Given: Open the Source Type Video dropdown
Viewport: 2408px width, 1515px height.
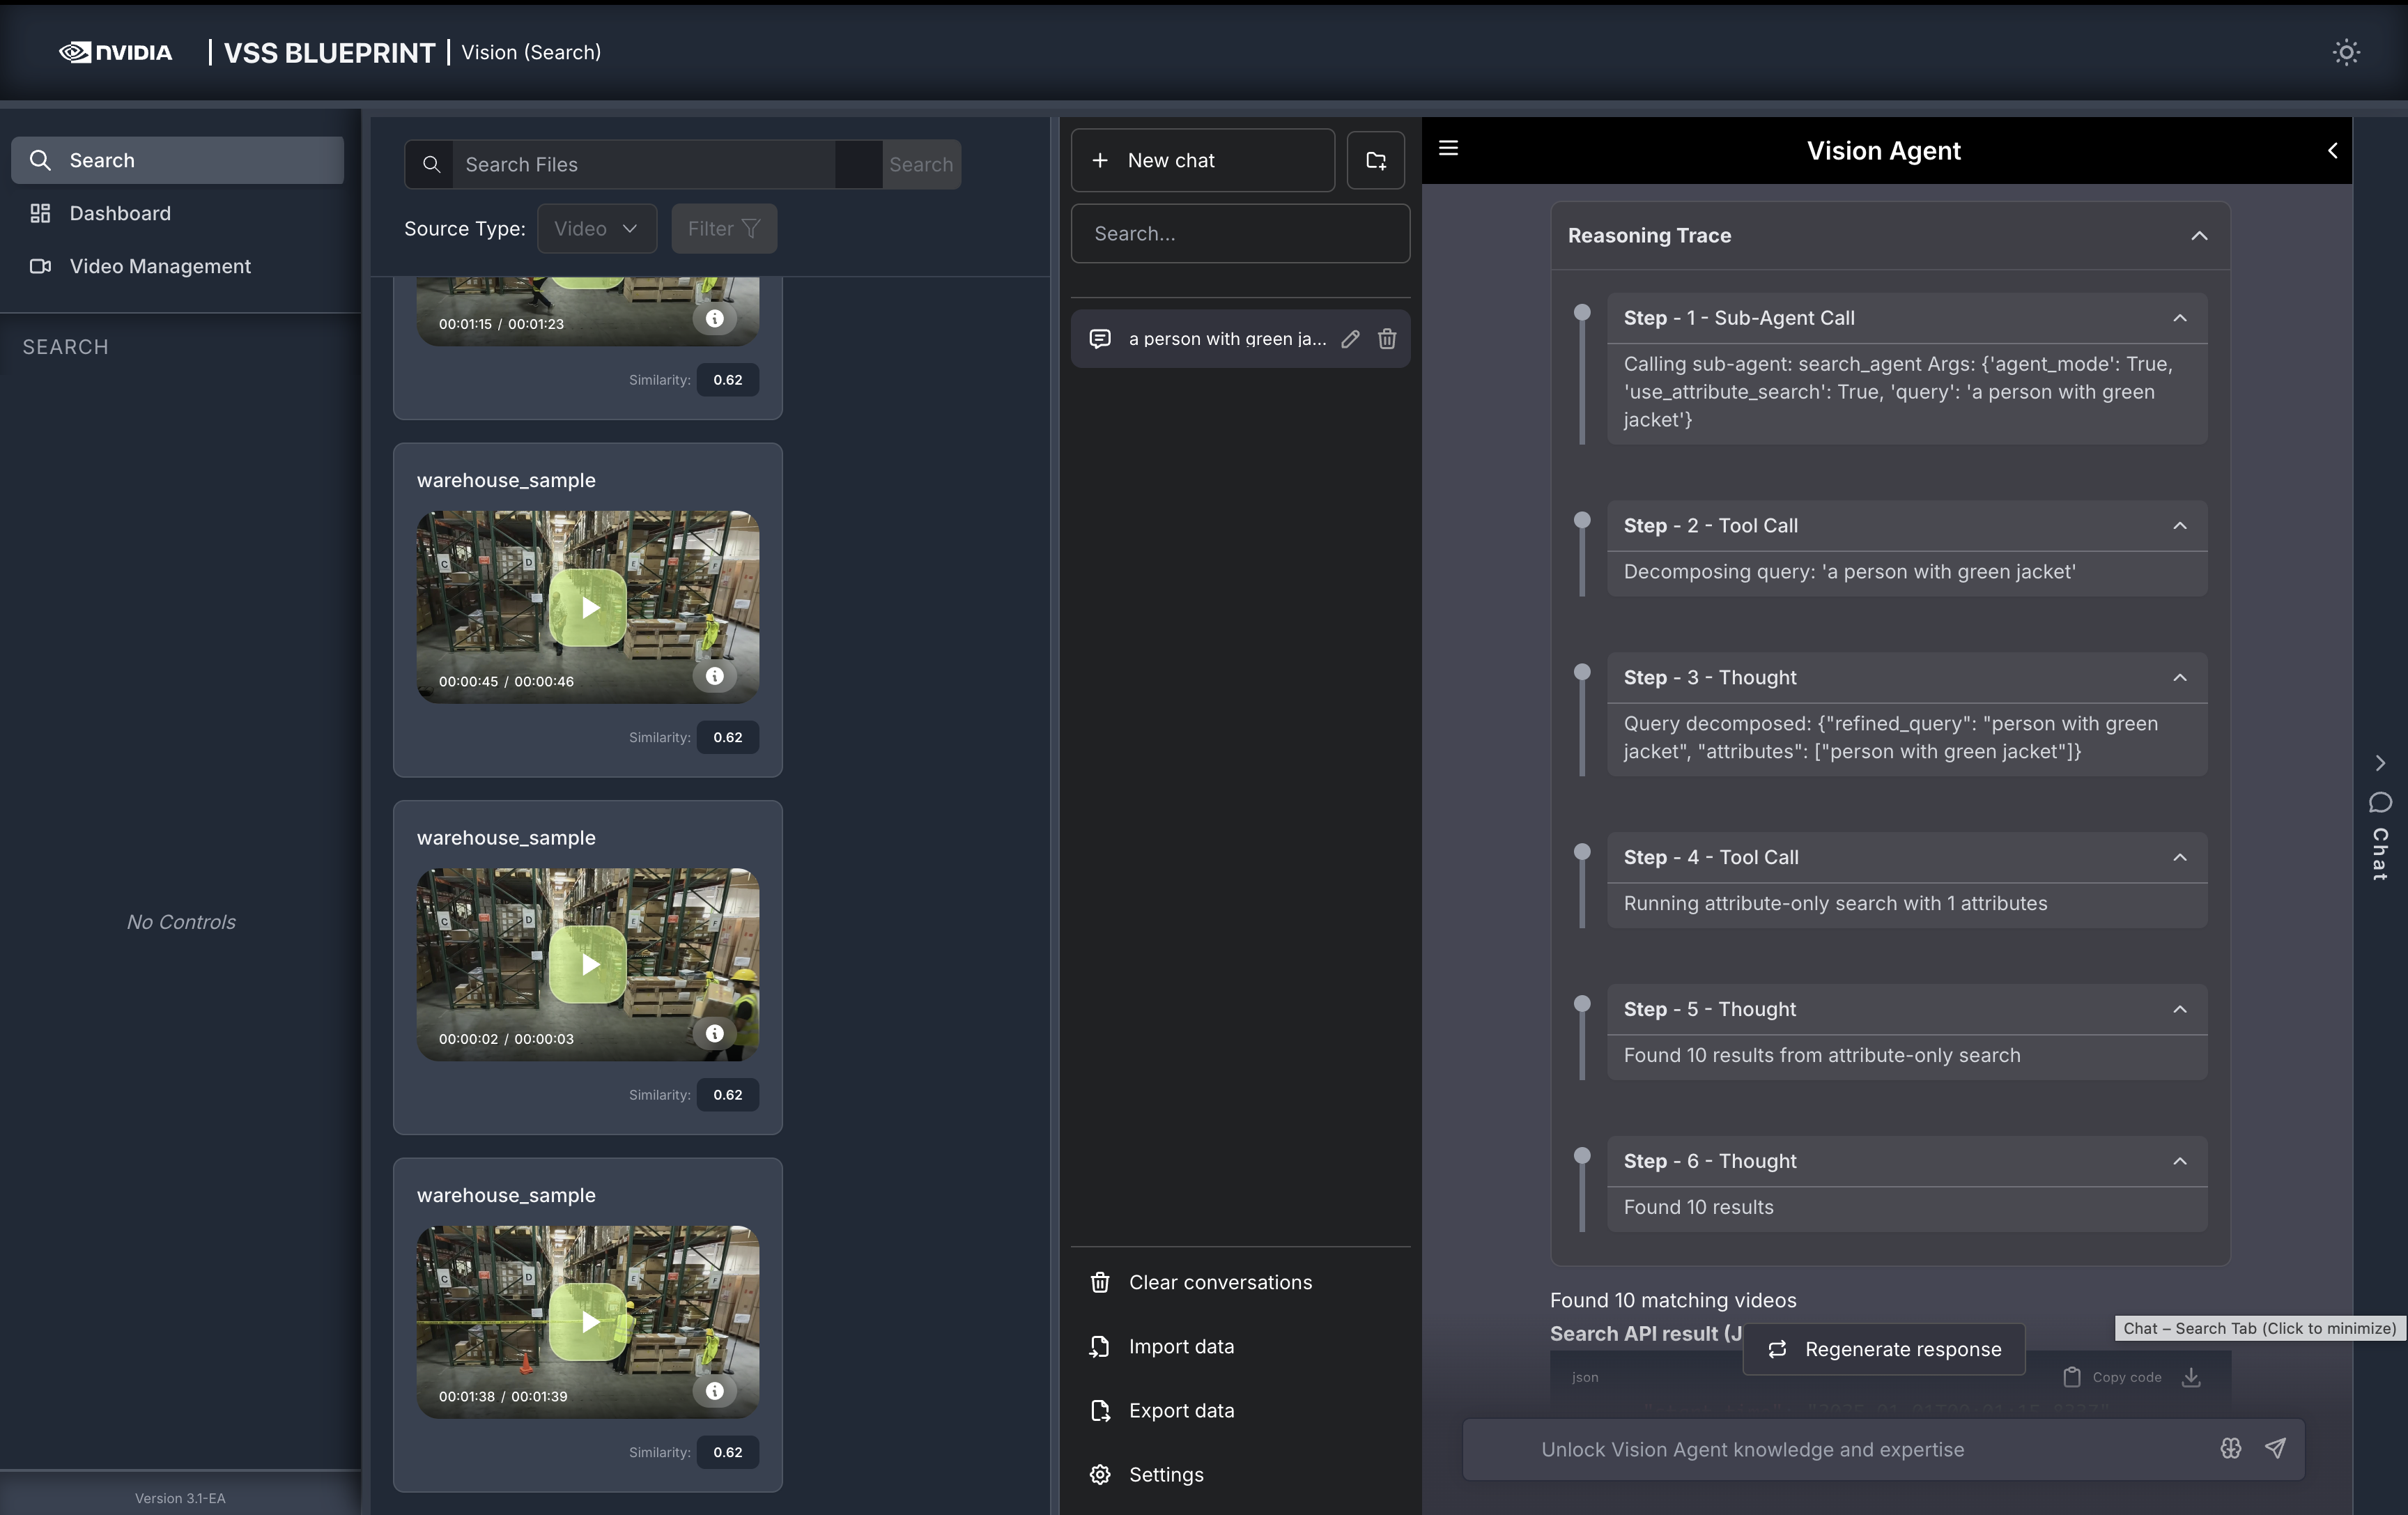Looking at the screenshot, I should (596, 229).
